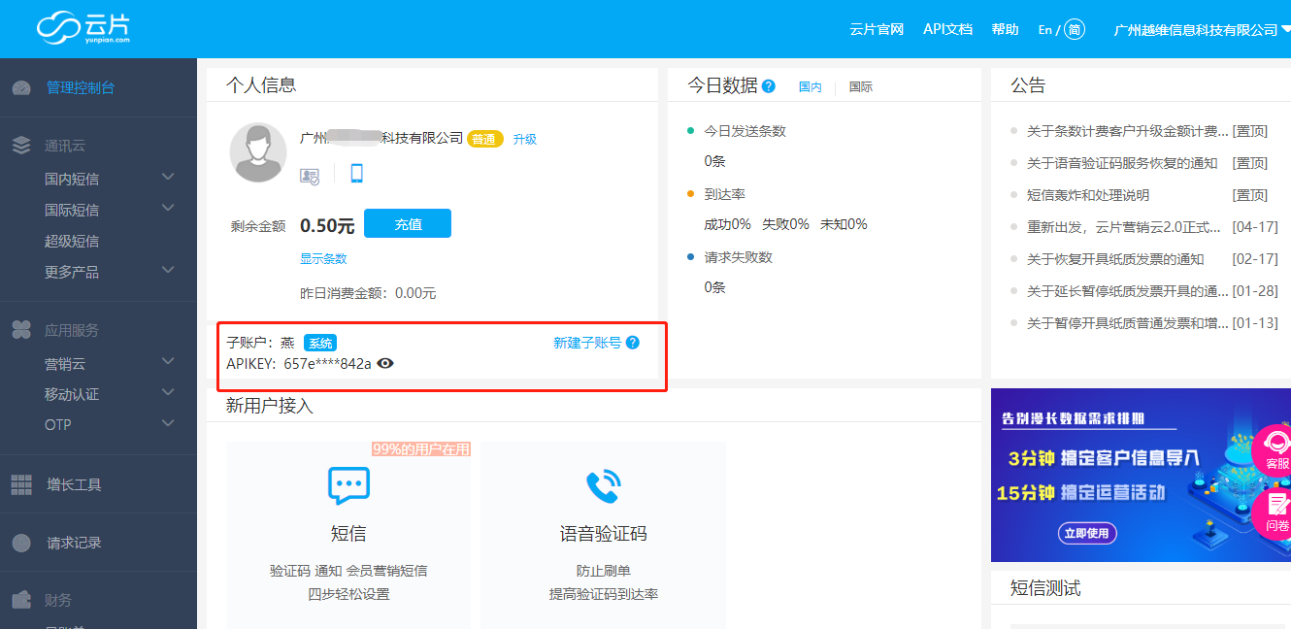Open notice 关于暂停开具纸质普通发票
The image size is (1291, 629).
(x=1127, y=323)
